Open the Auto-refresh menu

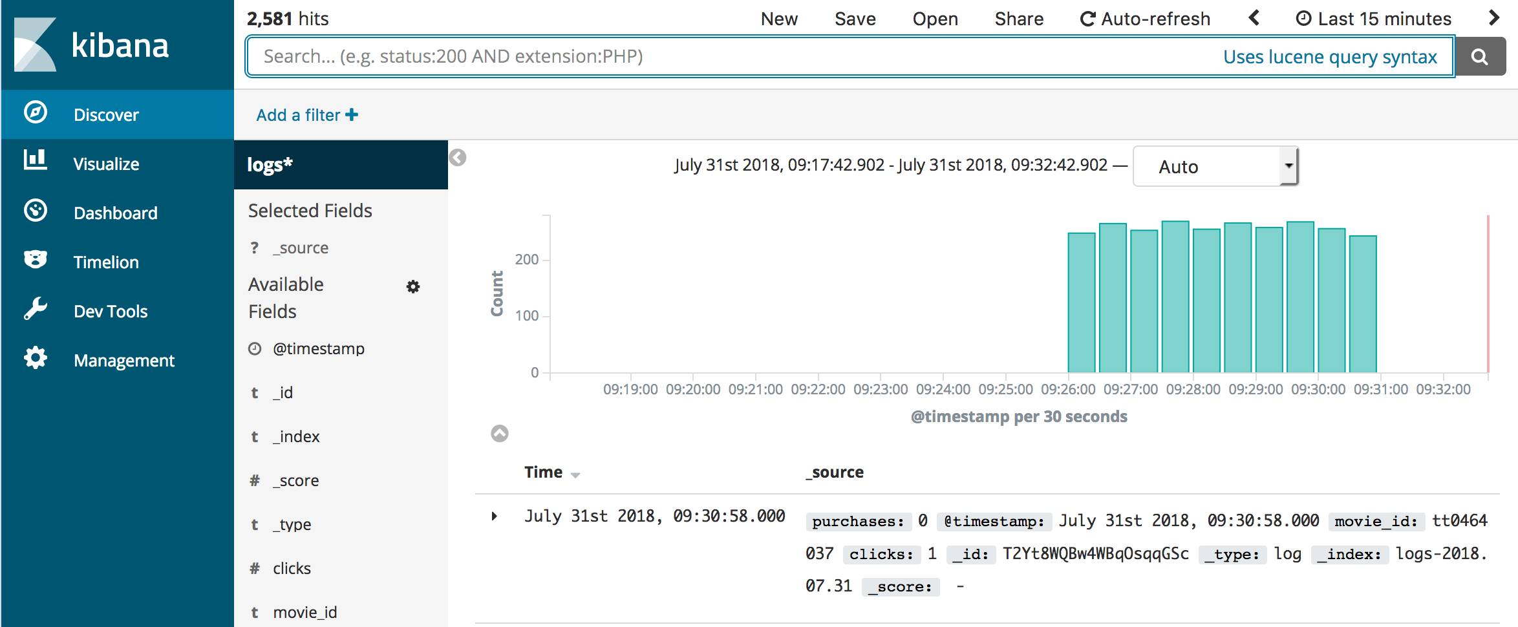[x=1145, y=19]
